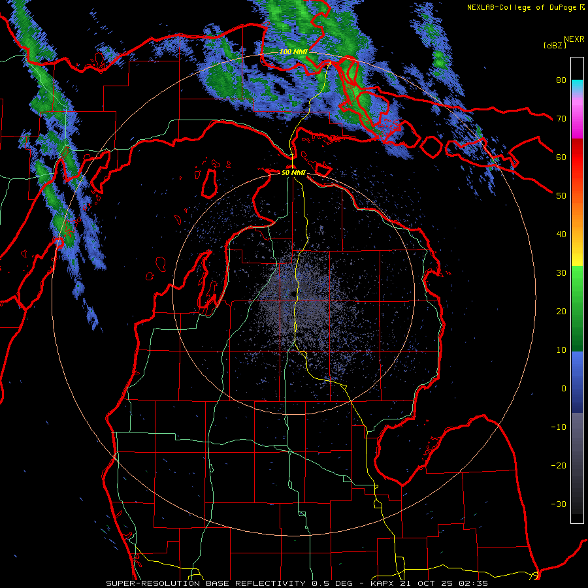Viewport: 588px width, 588px height.
Task: Click the 20 value on the dBZ scale
Action: pos(561,312)
